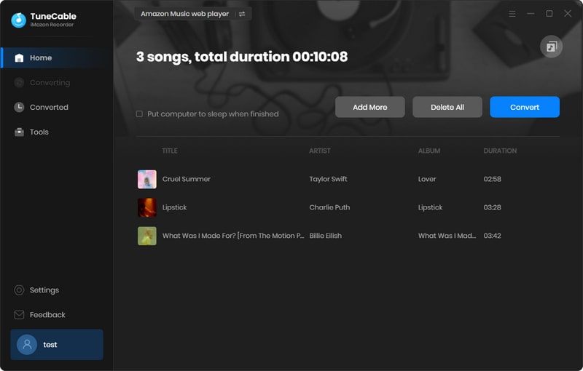Start conversion with the Convert button
Viewport: 583px width, 371px height.
point(525,107)
